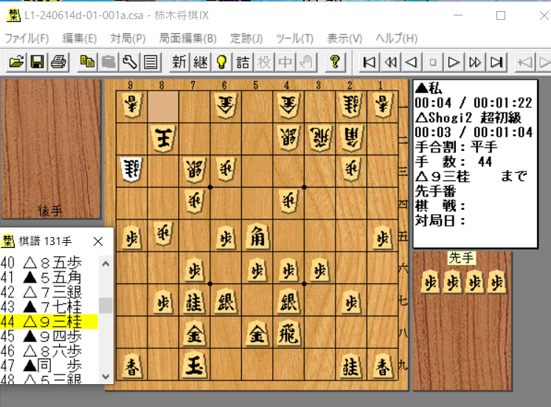551x407 pixels.
Task: Open a file with the folder icon
Action: click(x=16, y=63)
